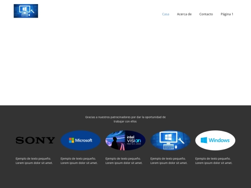Open the Casa menu item
Screen dimensions: 251x188
(x=165, y=14)
